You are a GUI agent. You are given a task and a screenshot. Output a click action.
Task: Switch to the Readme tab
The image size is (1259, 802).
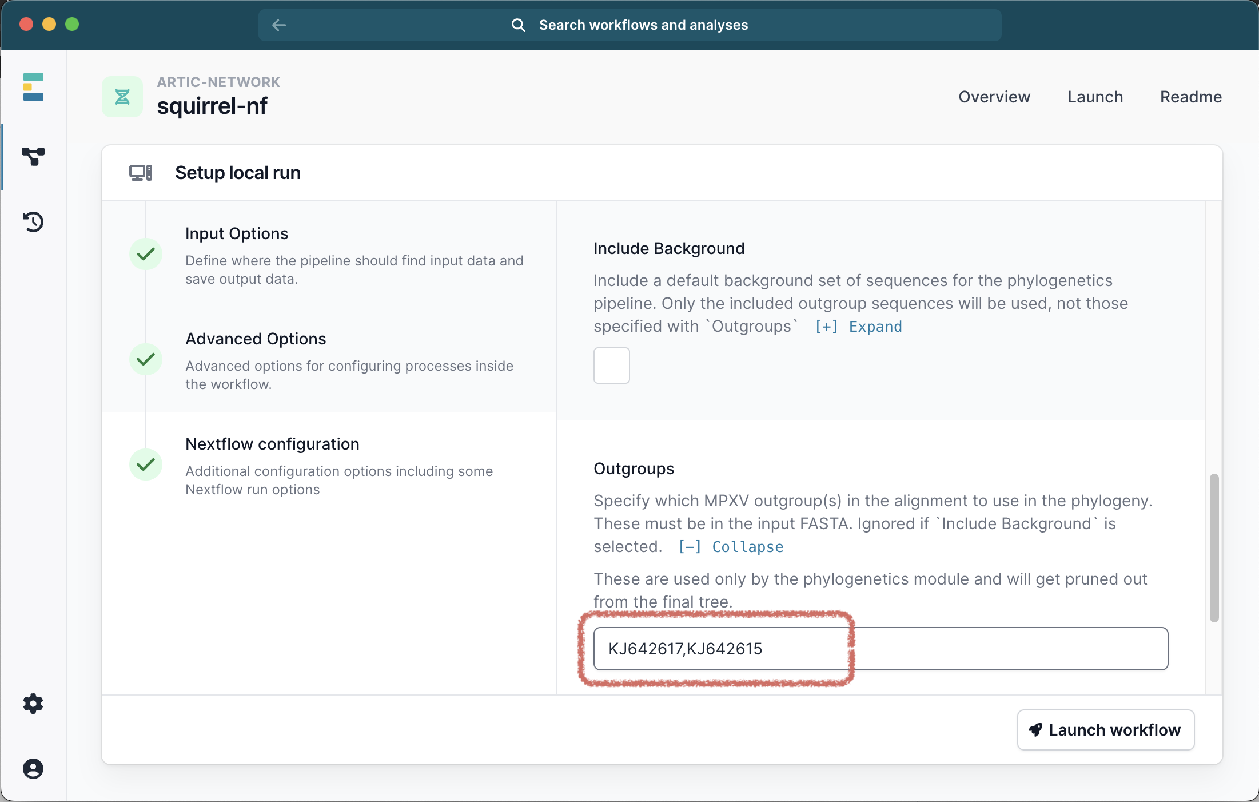tap(1190, 97)
